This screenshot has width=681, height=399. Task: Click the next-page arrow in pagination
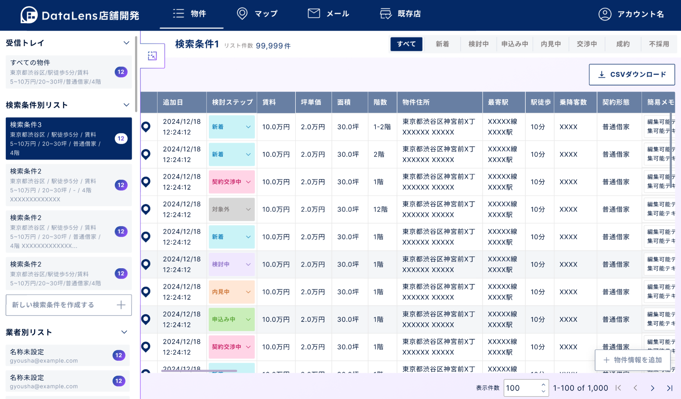pos(652,388)
